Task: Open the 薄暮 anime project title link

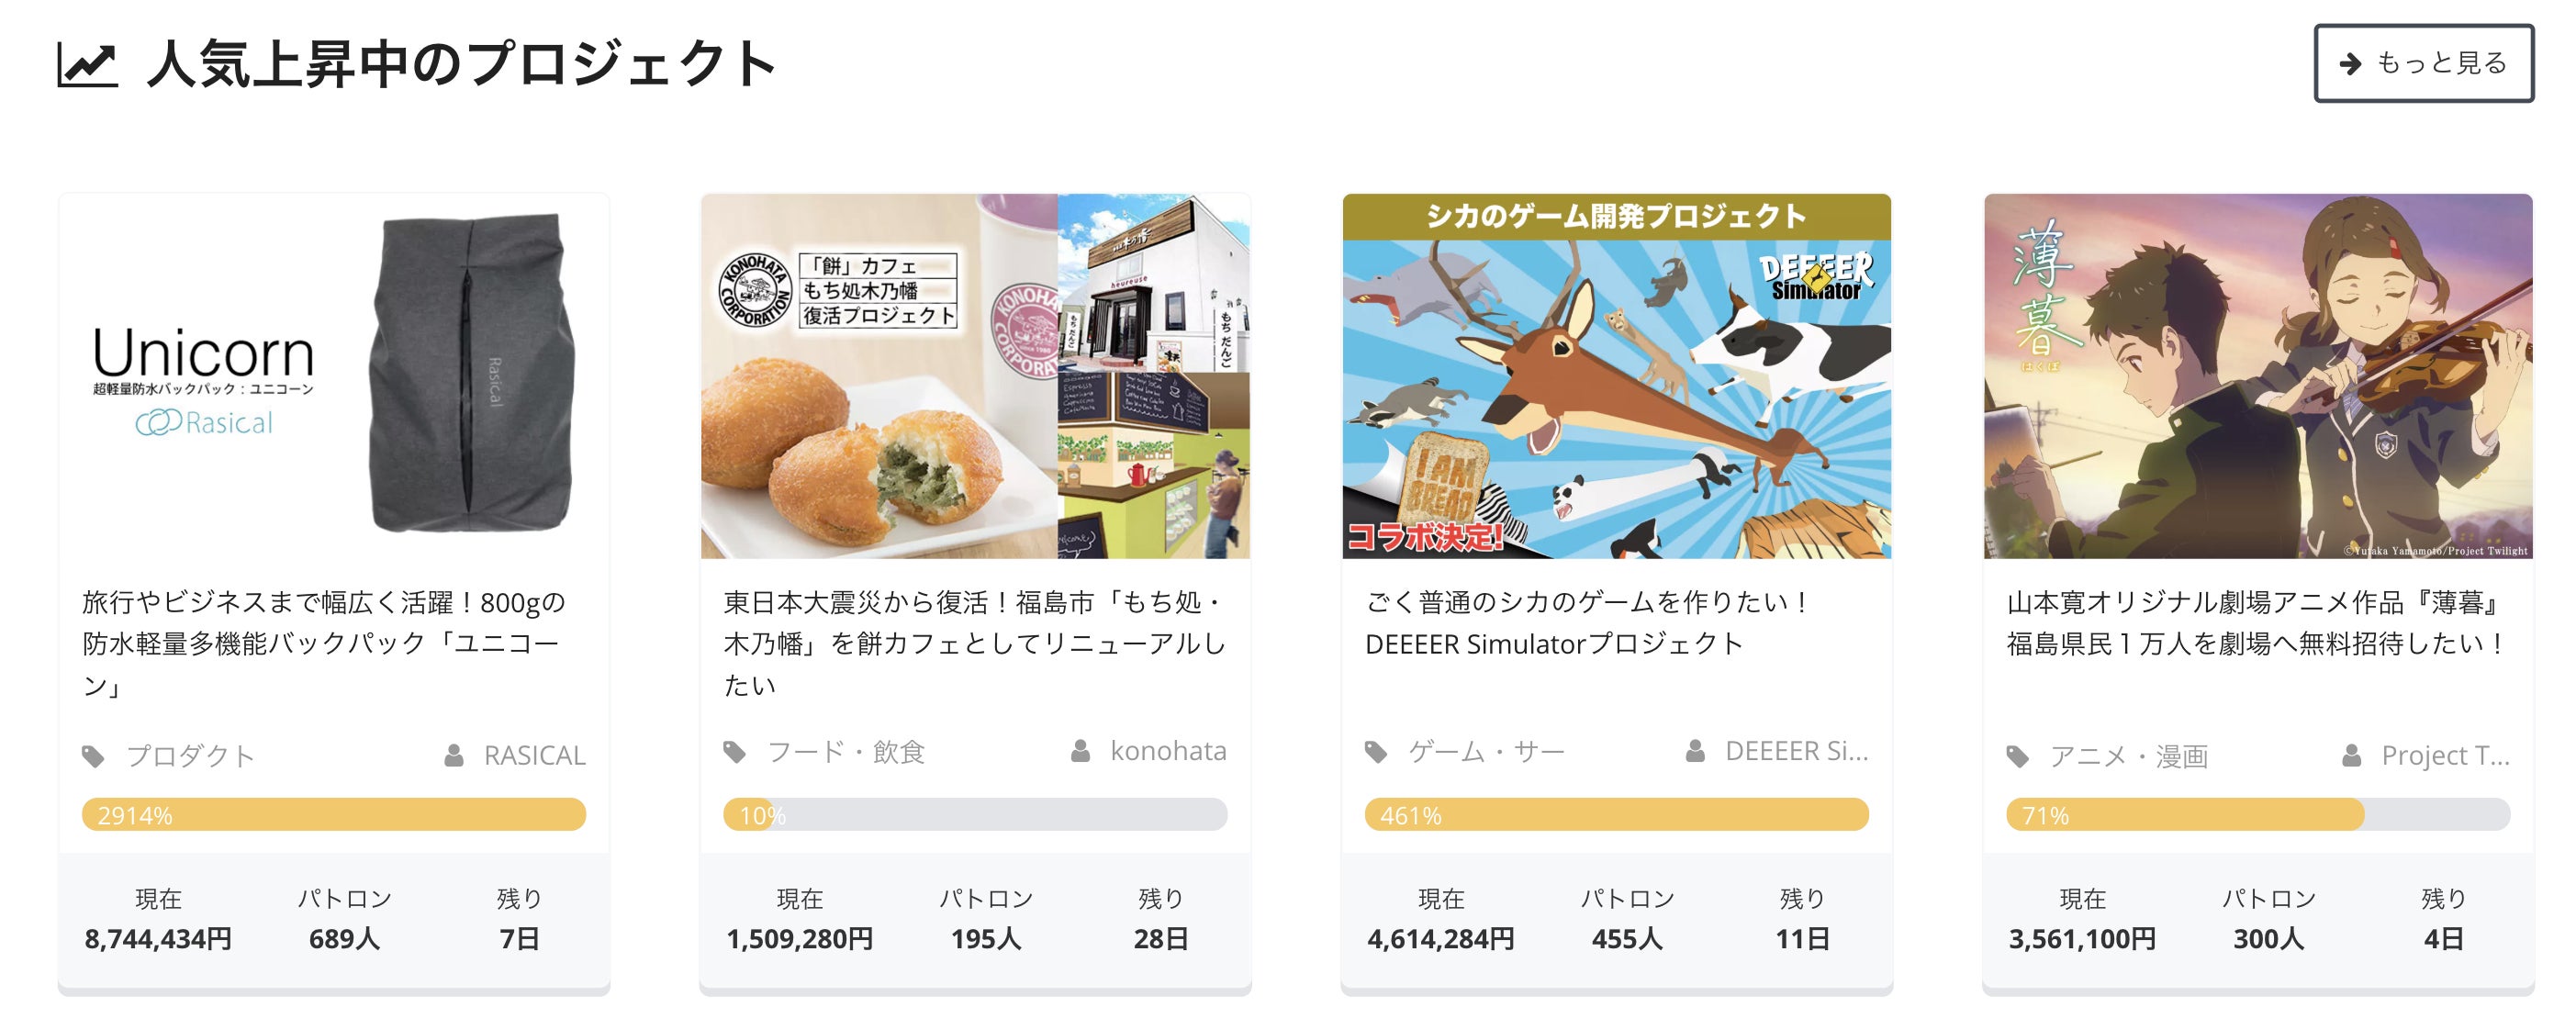Action: coord(2256,623)
